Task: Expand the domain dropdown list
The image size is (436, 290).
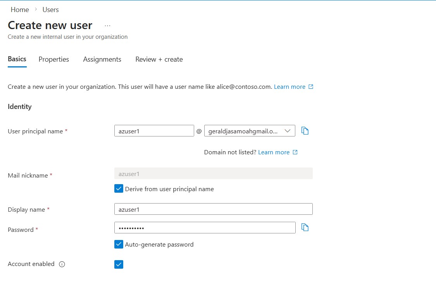Action: [288, 131]
